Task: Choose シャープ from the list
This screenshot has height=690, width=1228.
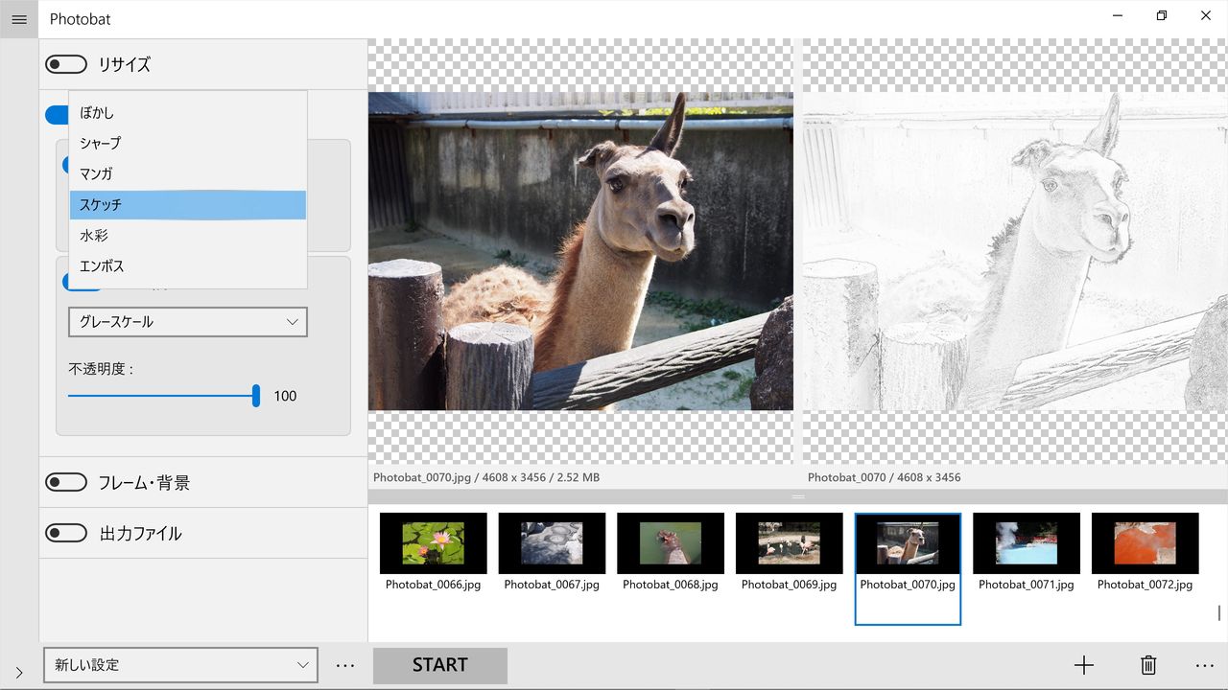Action: pos(188,144)
